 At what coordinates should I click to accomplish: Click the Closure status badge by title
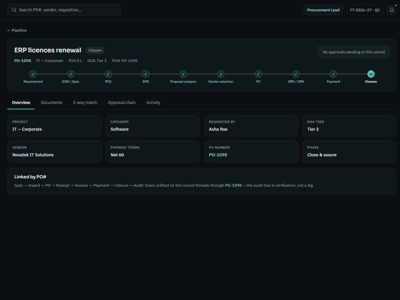click(x=95, y=50)
